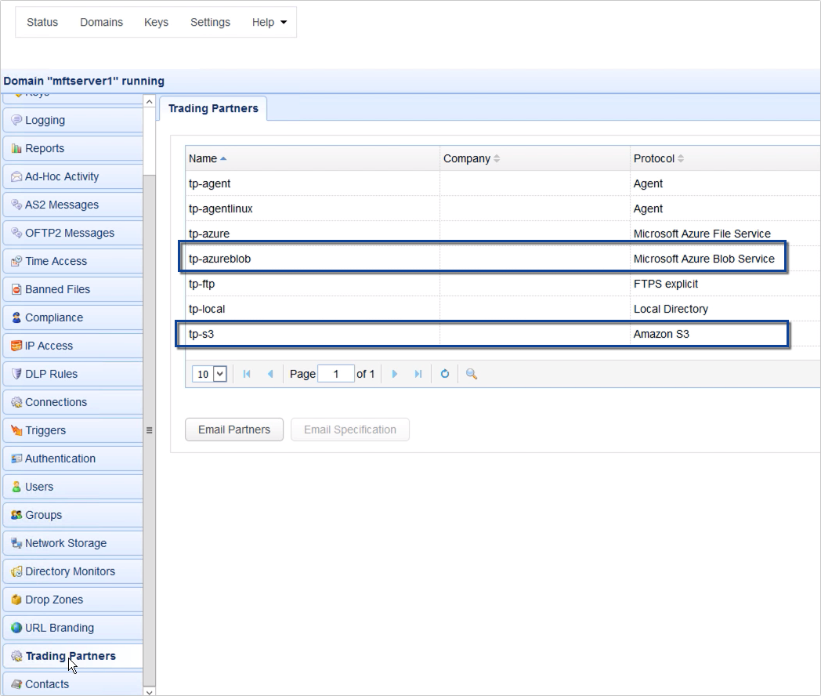Go to the first page of partners
Viewport: 821px width, 696px height.
[248, 374]
